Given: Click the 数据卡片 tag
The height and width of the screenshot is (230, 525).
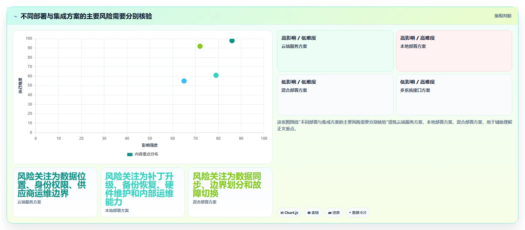Looking at the screenshot, I should pos(358,213).
